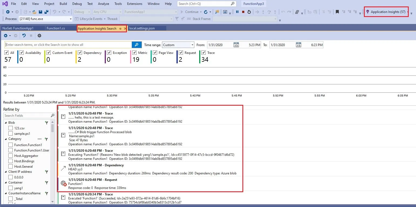Open the Debug menu
Screen dimensions: 416x207
[x=77, y=4]
